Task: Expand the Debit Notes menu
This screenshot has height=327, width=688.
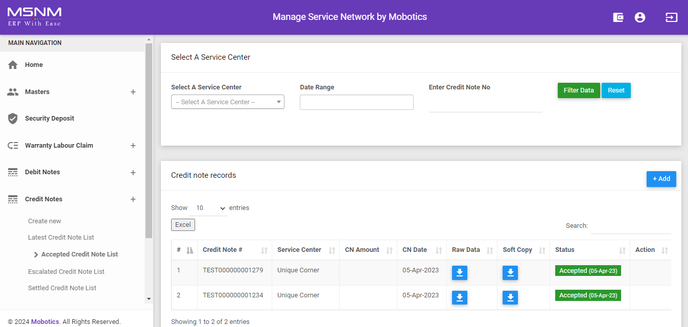Action: pyautogui.click(x=133, y=172)
